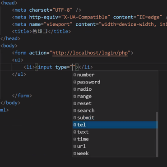167x167 pixels.
Task: Click the 'charset' attribute name
Action: click(40, 10)
